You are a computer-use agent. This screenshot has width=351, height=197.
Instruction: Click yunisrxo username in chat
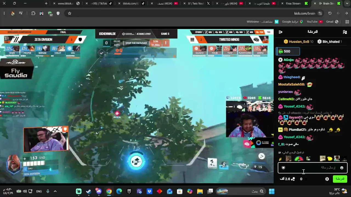click(x=285, y=92)
